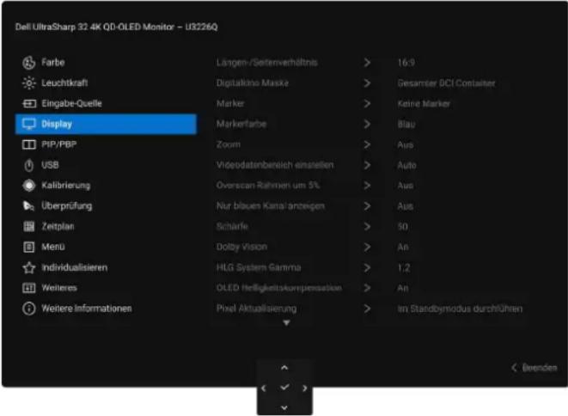
Task: Expand Videodatenbereich einstellen chevron
Action: [x=367, y=165]
